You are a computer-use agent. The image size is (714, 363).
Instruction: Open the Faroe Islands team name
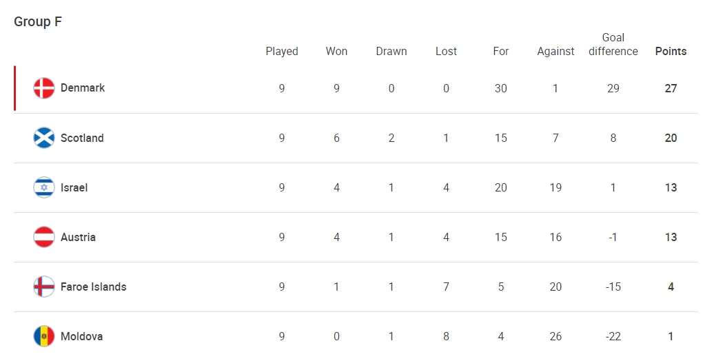point(94,287)
